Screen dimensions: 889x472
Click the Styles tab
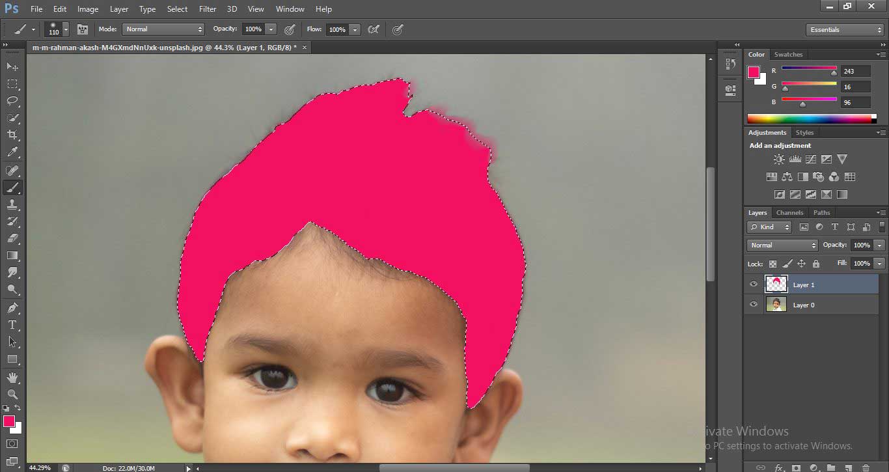click(x=805, y=132)
